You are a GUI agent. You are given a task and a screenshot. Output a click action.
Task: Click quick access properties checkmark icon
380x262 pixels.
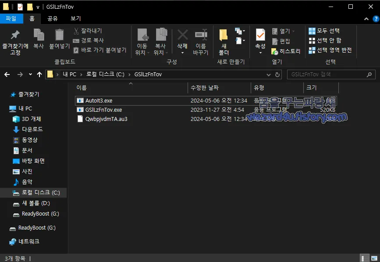pos(20,7)
